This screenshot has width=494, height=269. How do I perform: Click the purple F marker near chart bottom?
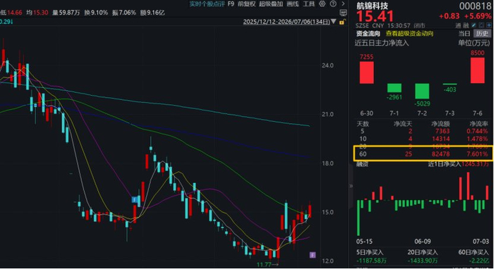pos(313,255)
